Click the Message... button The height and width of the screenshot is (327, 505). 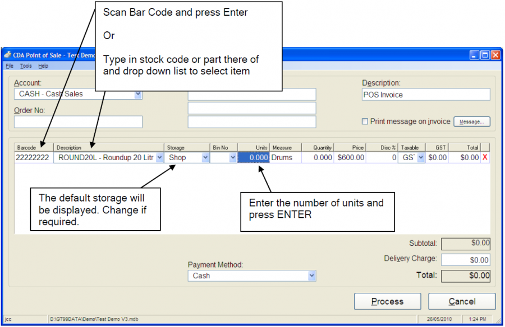click(471, 122)
